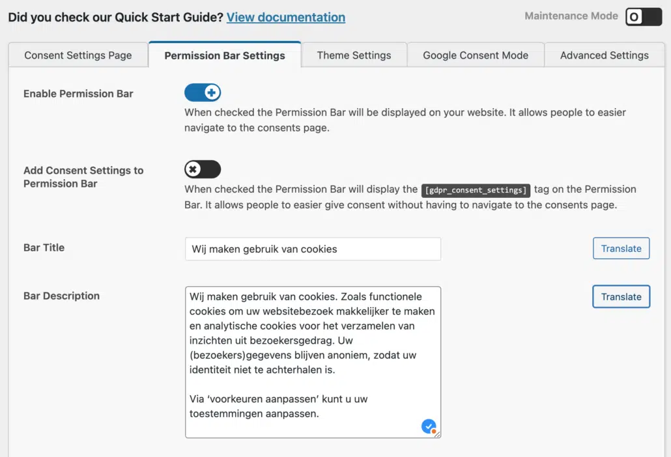Image resolution: width=671 pixels, height=457 pixels.
Task: Disable the Enable Permission Bar toggle
Action: [203, 92]
